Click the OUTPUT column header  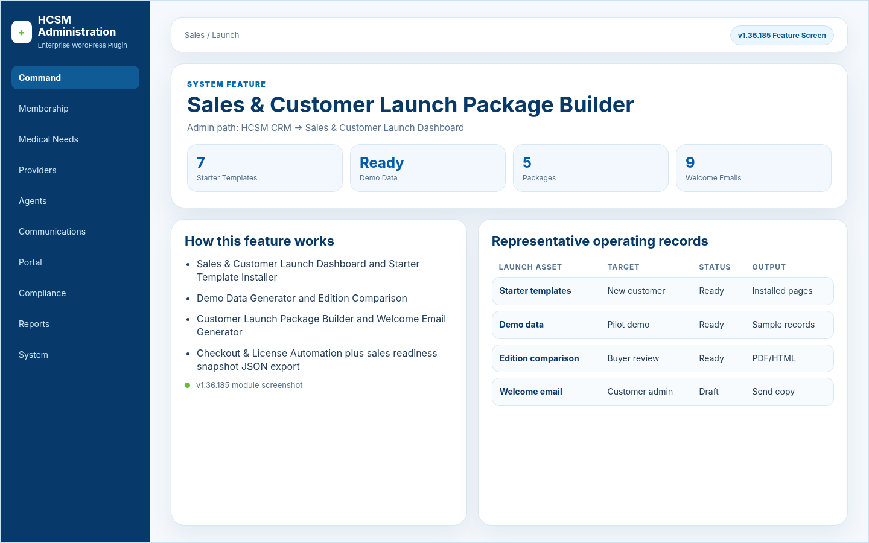coord(769,267)
